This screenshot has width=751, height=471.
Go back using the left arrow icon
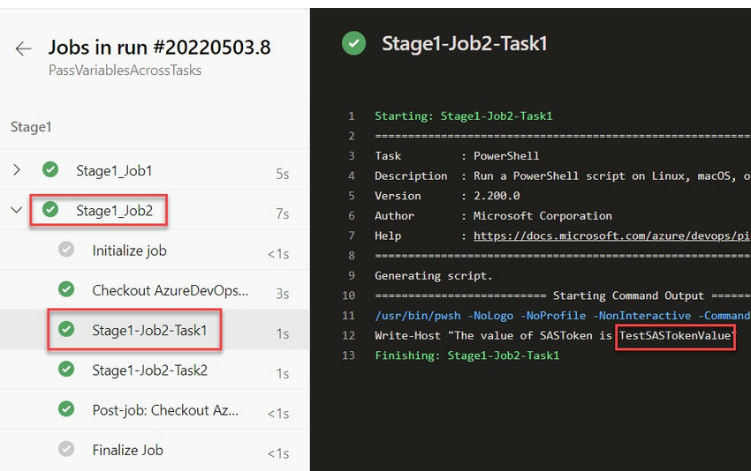23,49
